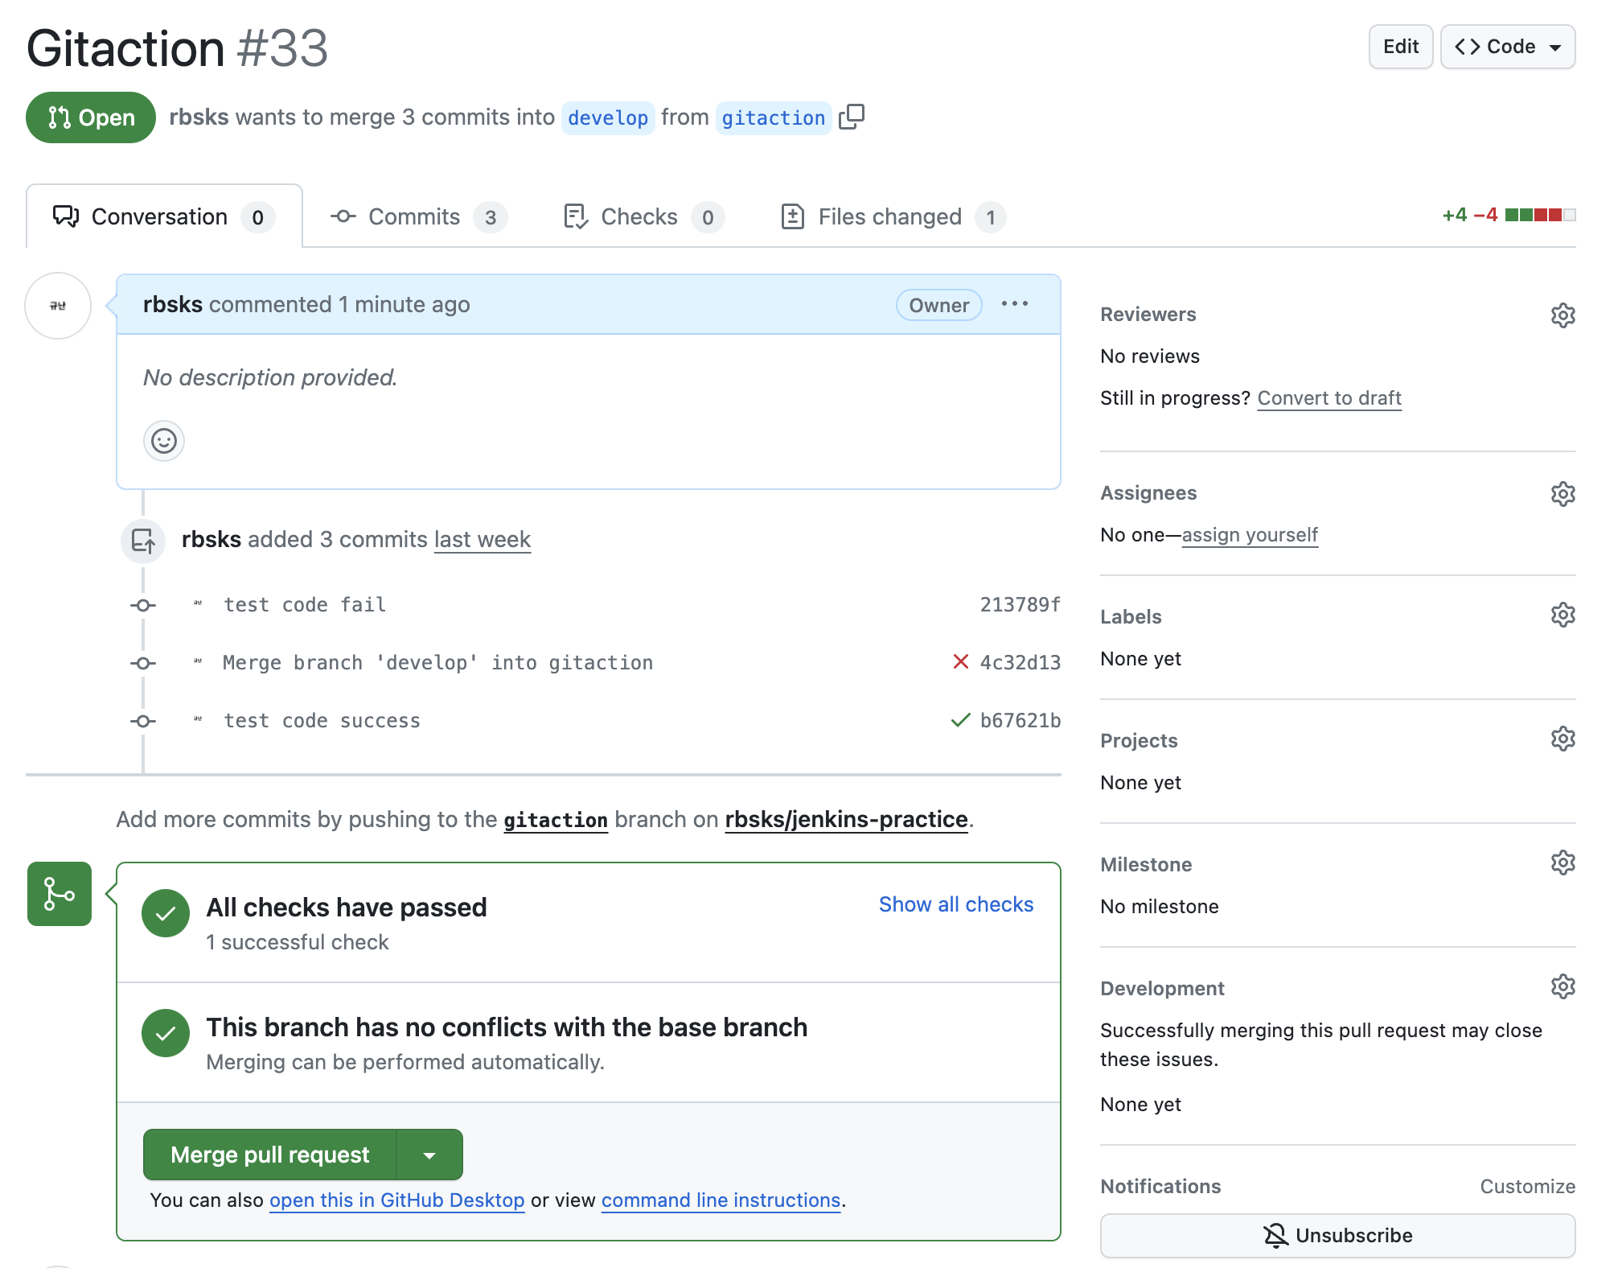Open the Development gear settings
Viewport: 1618px width, 1268px height.
[x=1562, y=987]
